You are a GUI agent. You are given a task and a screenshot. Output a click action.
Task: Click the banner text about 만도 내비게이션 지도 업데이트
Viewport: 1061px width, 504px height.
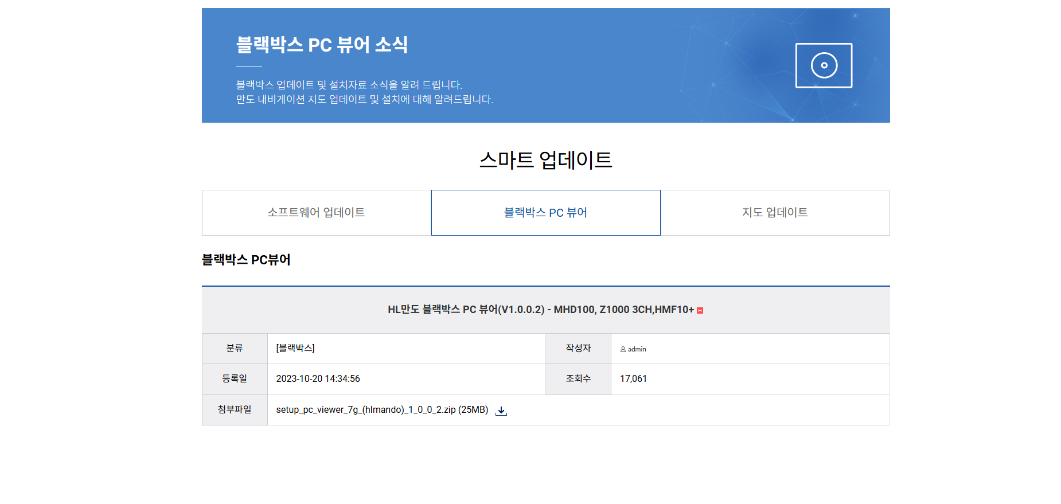tap(365, 99)
